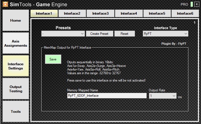Viewport: 201px width, 124px height.
Task: Switch to the Interface4 tab
Action: [x=129, y=13]
